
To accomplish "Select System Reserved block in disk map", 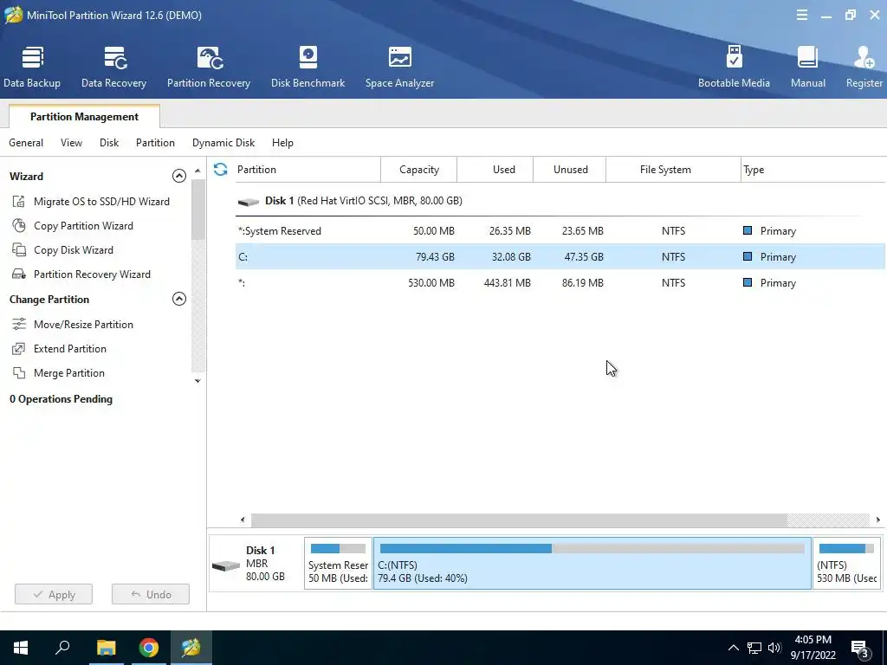I will (339, 563).
